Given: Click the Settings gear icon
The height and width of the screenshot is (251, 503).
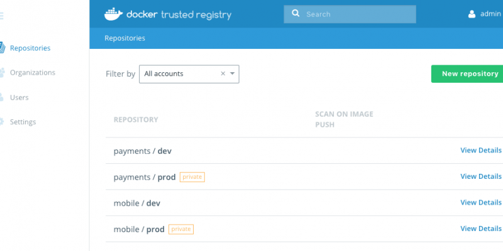Looking at the screenshot, I should tap(2, 122).
